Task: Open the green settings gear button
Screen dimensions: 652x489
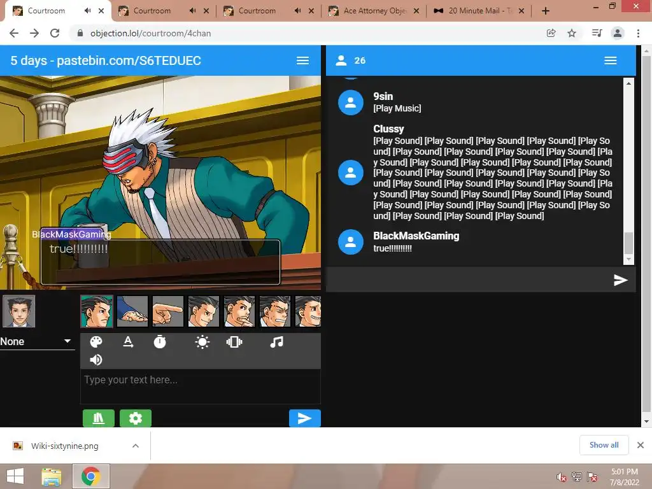Action: click(136, 418)
